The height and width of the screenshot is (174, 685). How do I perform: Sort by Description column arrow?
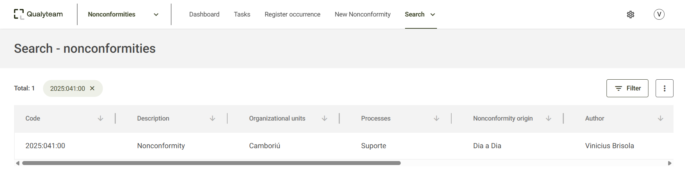pyautogui.click(x=212, y=118)
